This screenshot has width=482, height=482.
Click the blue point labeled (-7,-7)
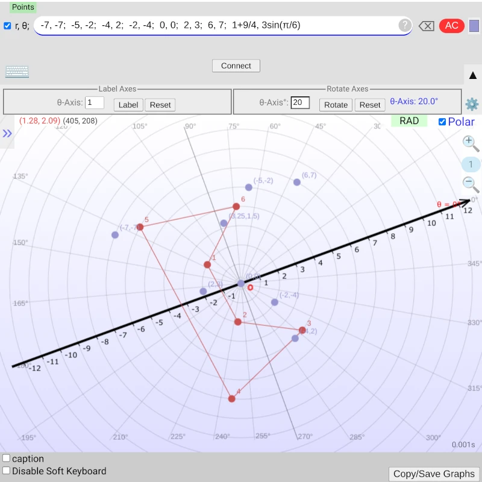(115, 235)
